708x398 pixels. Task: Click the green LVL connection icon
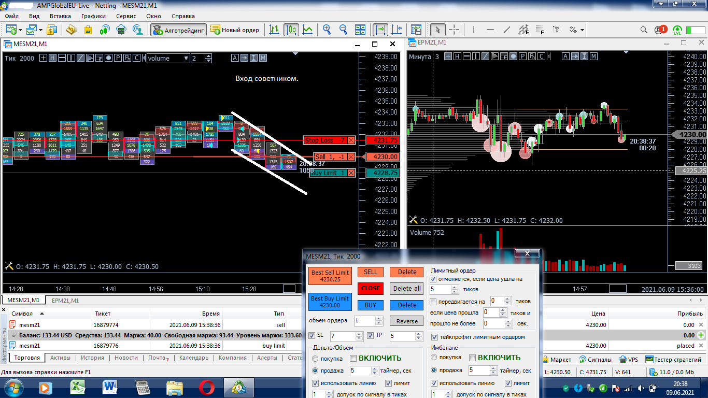(x=677, y=30)
